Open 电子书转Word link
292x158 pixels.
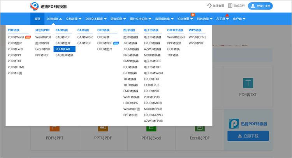(153, 73)
